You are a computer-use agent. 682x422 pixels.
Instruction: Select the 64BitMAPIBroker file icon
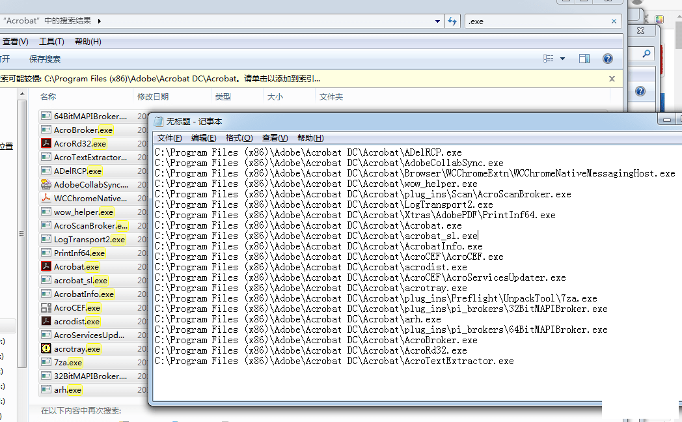point(46,116)
